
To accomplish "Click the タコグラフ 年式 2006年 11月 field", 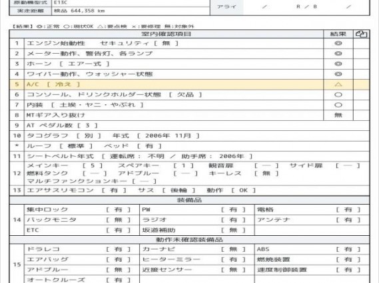I will tap(169, 136).
